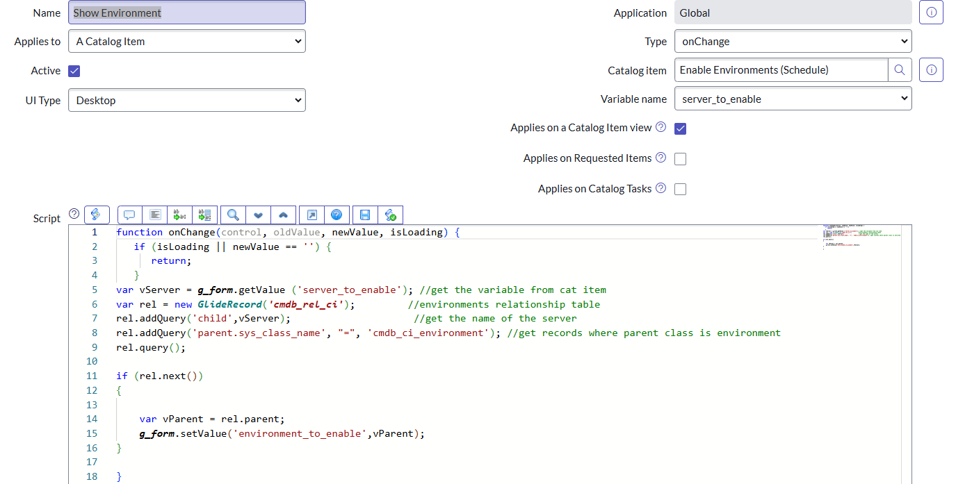The image size is (956, 484).
Task: Click the format code toolbar icon
Action: pos(155,215)
